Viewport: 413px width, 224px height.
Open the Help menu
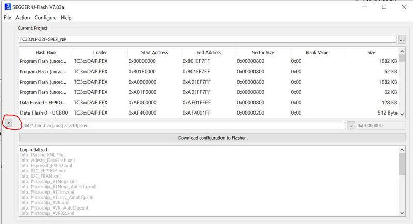(66, 18)
